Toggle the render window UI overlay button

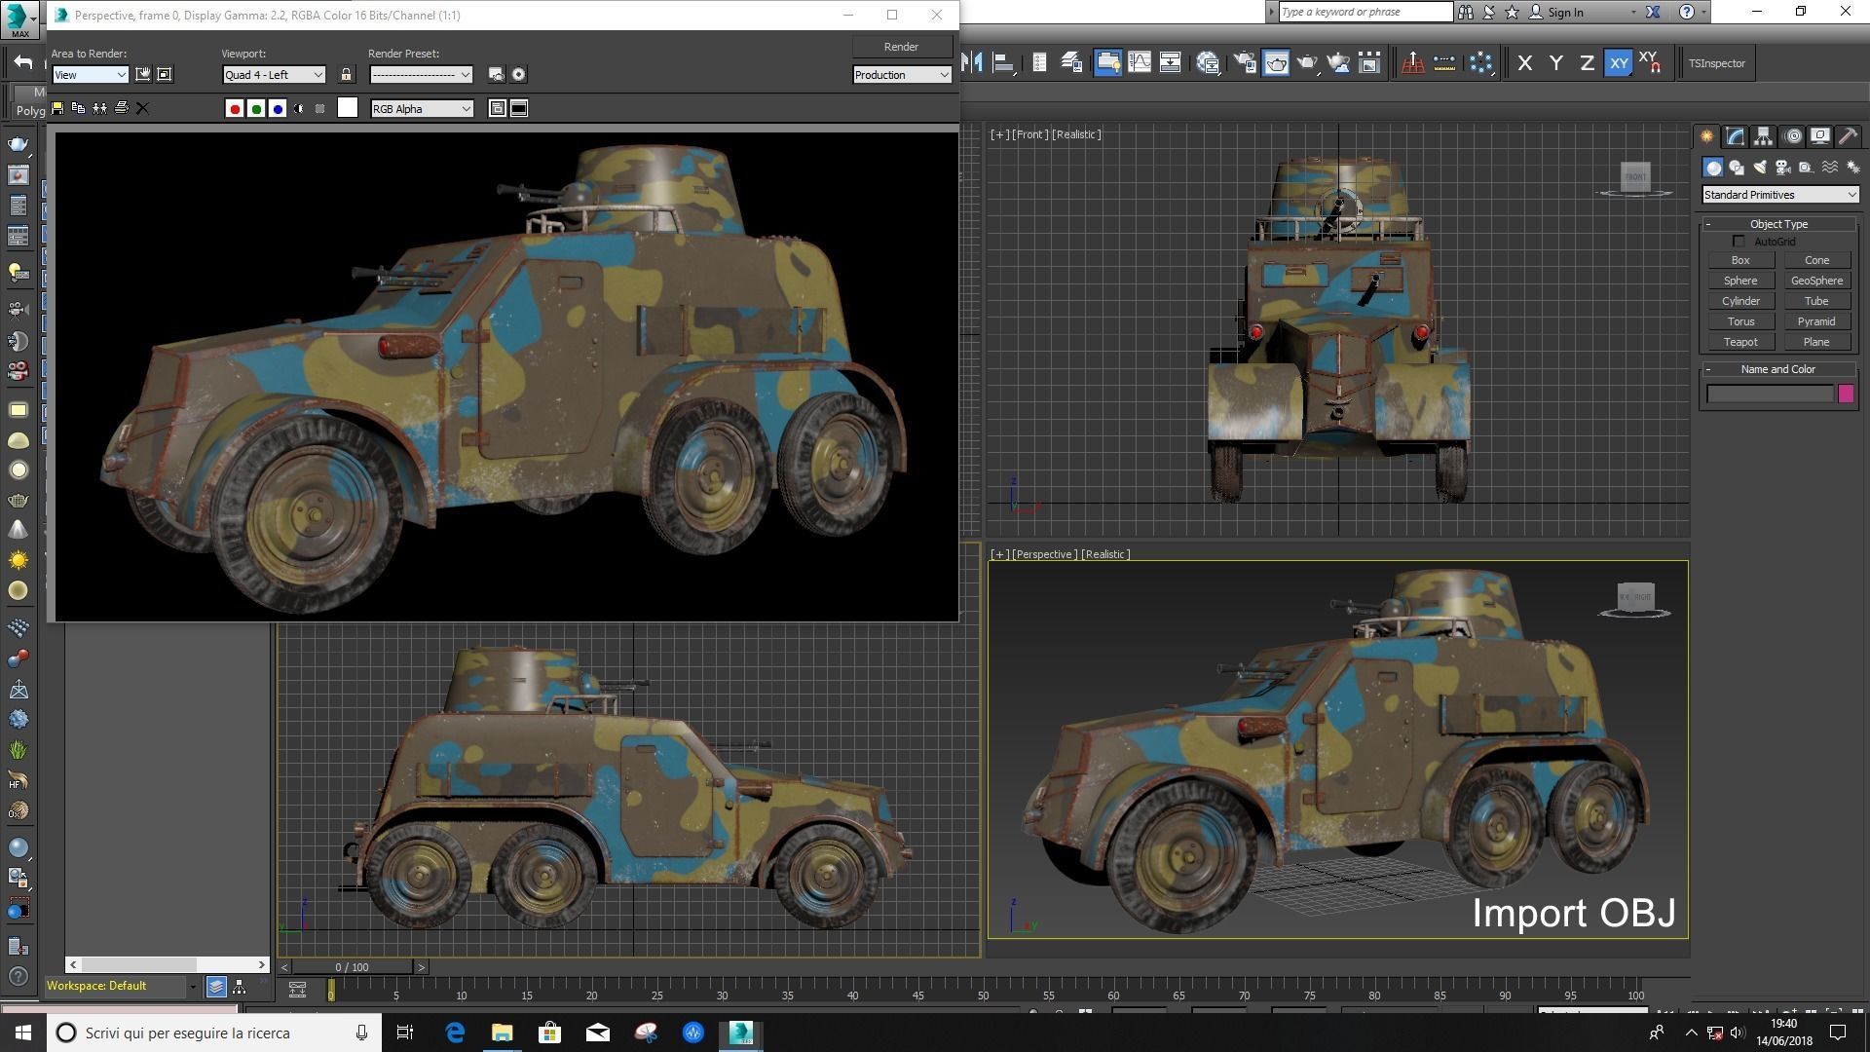click(498, 109)
